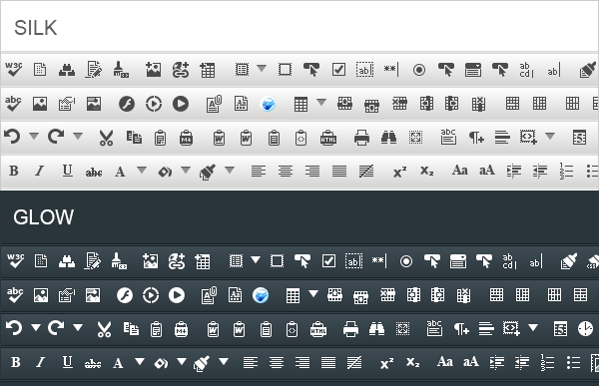Open insert table dropdown arrow in Glow toolbar
Screen dimensions: 599x386
point(313,293)
